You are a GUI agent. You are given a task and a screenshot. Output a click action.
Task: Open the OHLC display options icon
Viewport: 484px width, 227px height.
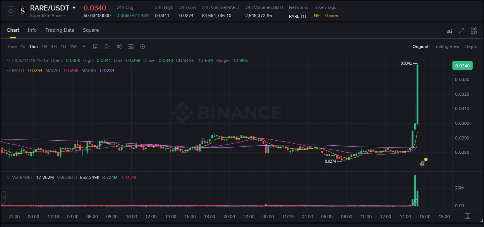pos(119,46)
